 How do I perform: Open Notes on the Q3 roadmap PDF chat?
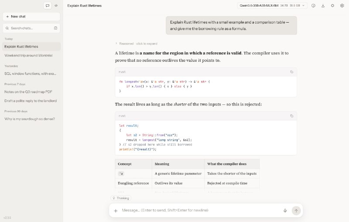pyautogui.click(x=31, y=92)
